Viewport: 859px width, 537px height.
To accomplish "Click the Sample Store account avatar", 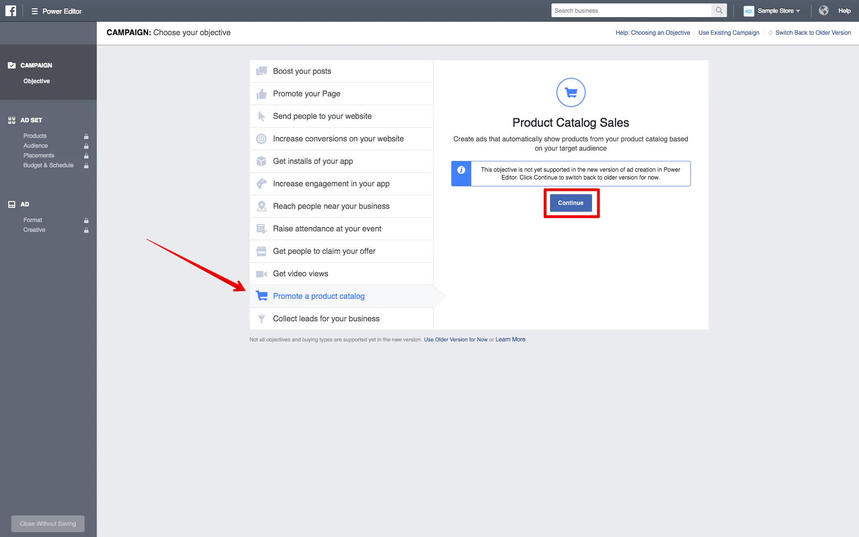I will [749, 11].
